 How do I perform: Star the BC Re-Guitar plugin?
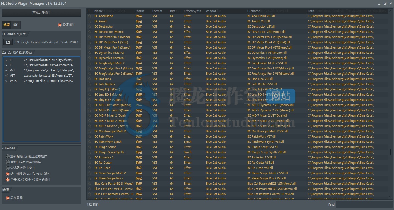[89, 163]
